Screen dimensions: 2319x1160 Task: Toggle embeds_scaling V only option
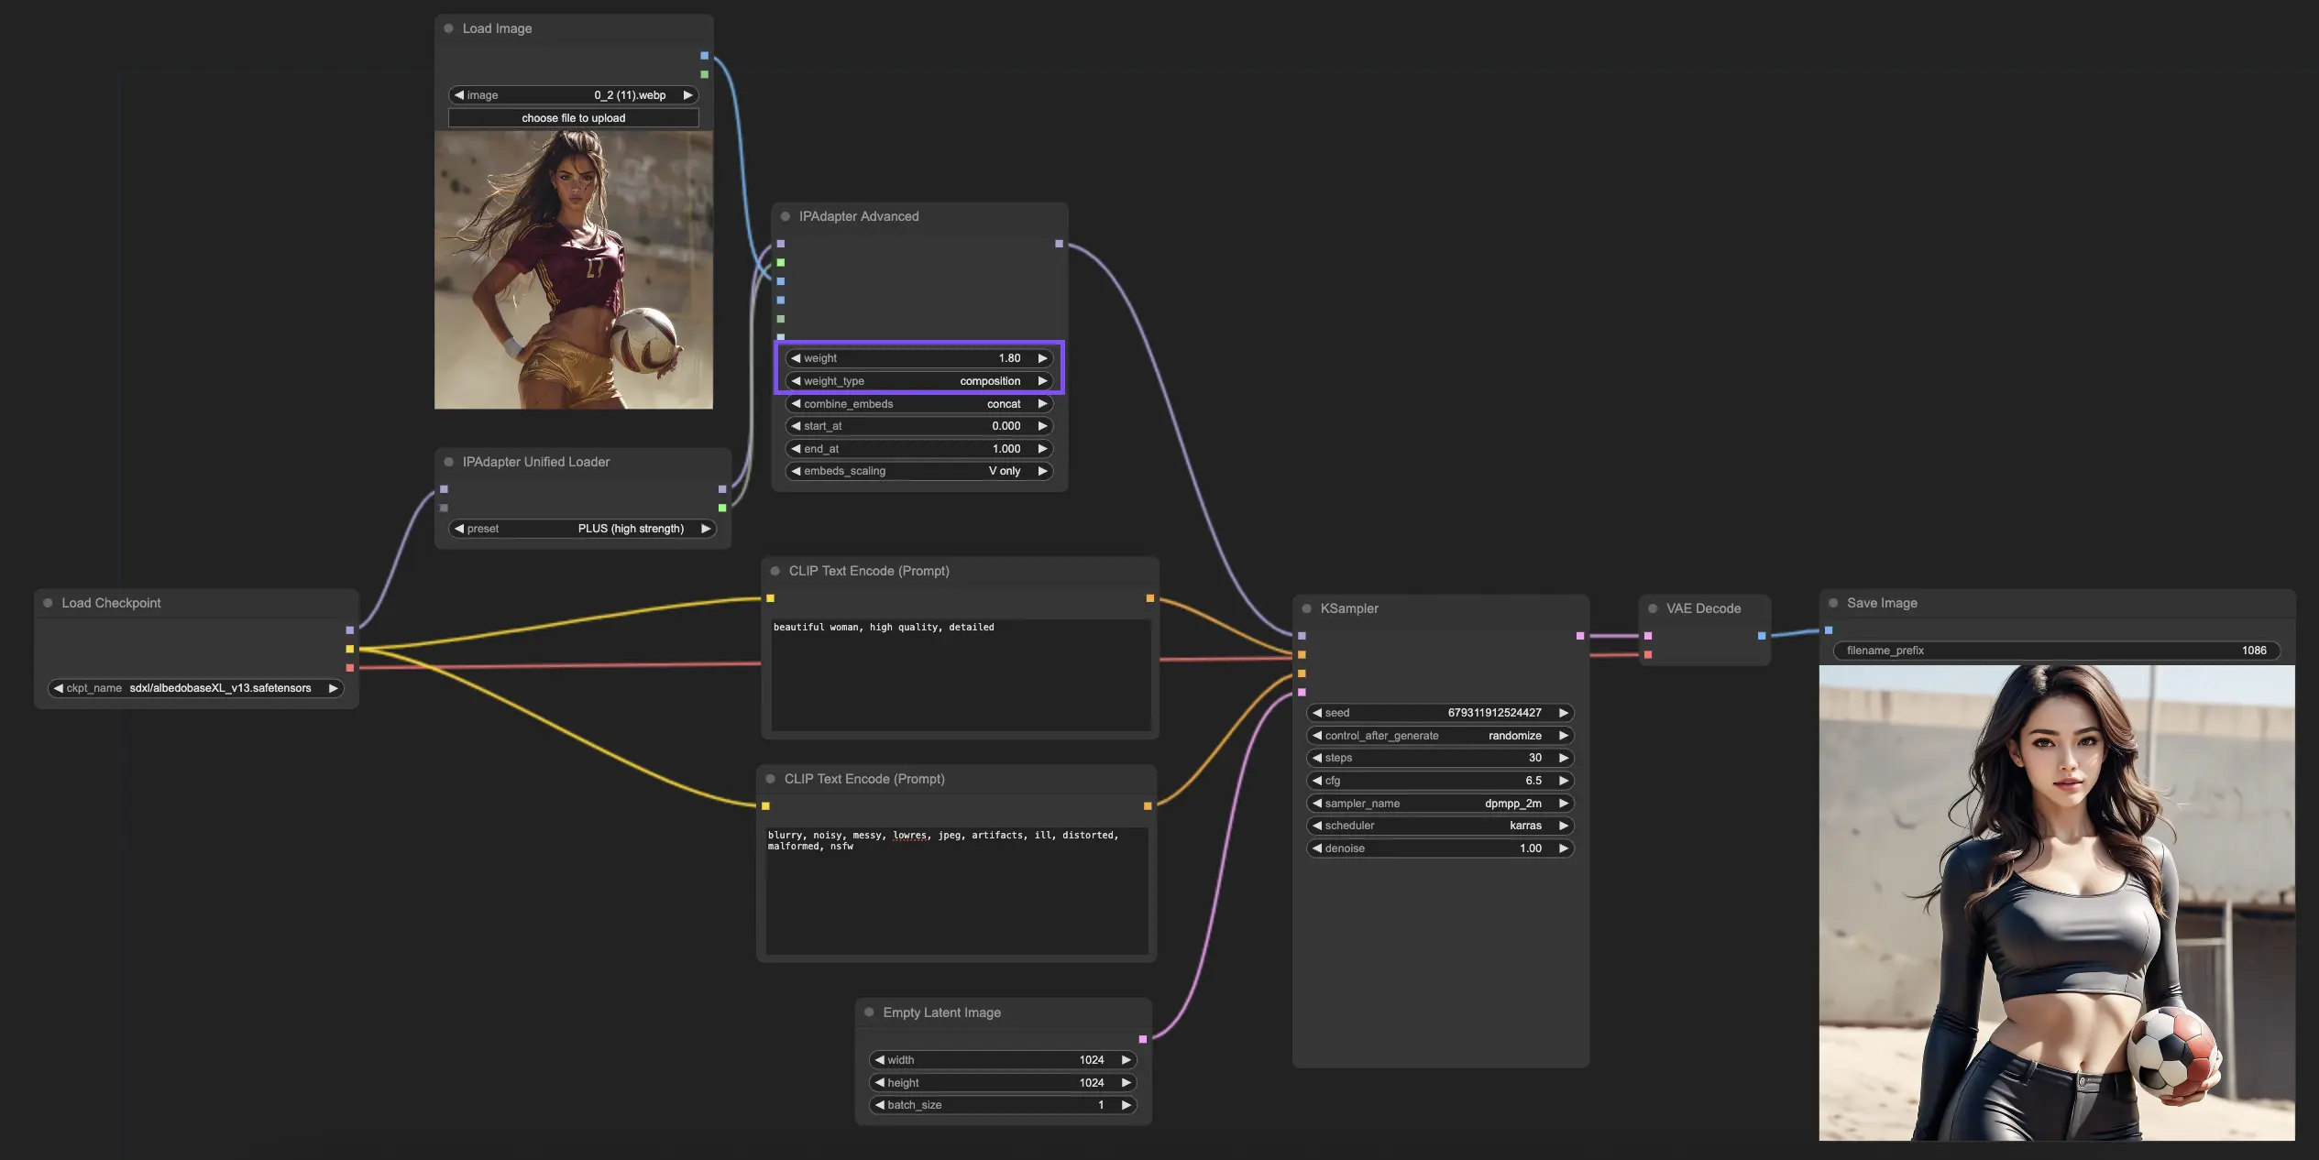tap(919, 472)
